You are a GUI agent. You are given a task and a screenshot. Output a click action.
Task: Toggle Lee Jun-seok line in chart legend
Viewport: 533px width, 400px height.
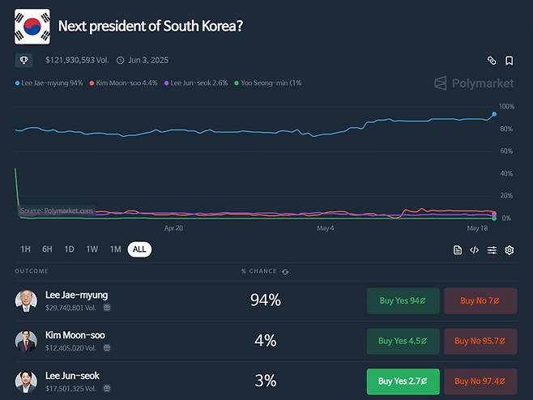click(x=198, y=83)
